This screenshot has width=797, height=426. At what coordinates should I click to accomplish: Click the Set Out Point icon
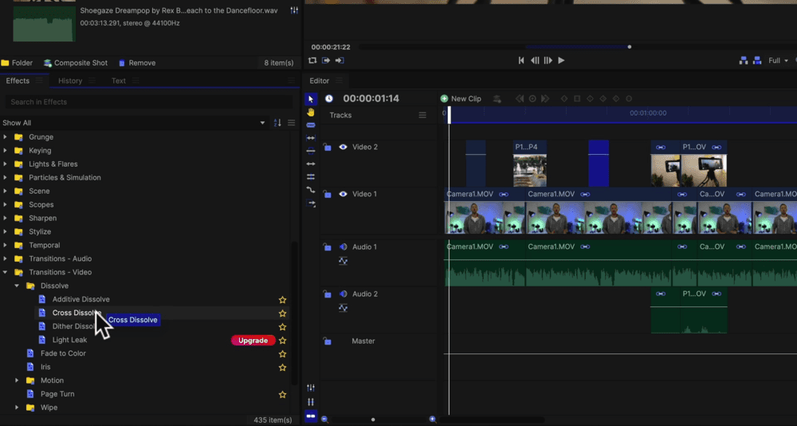(340, 61)
